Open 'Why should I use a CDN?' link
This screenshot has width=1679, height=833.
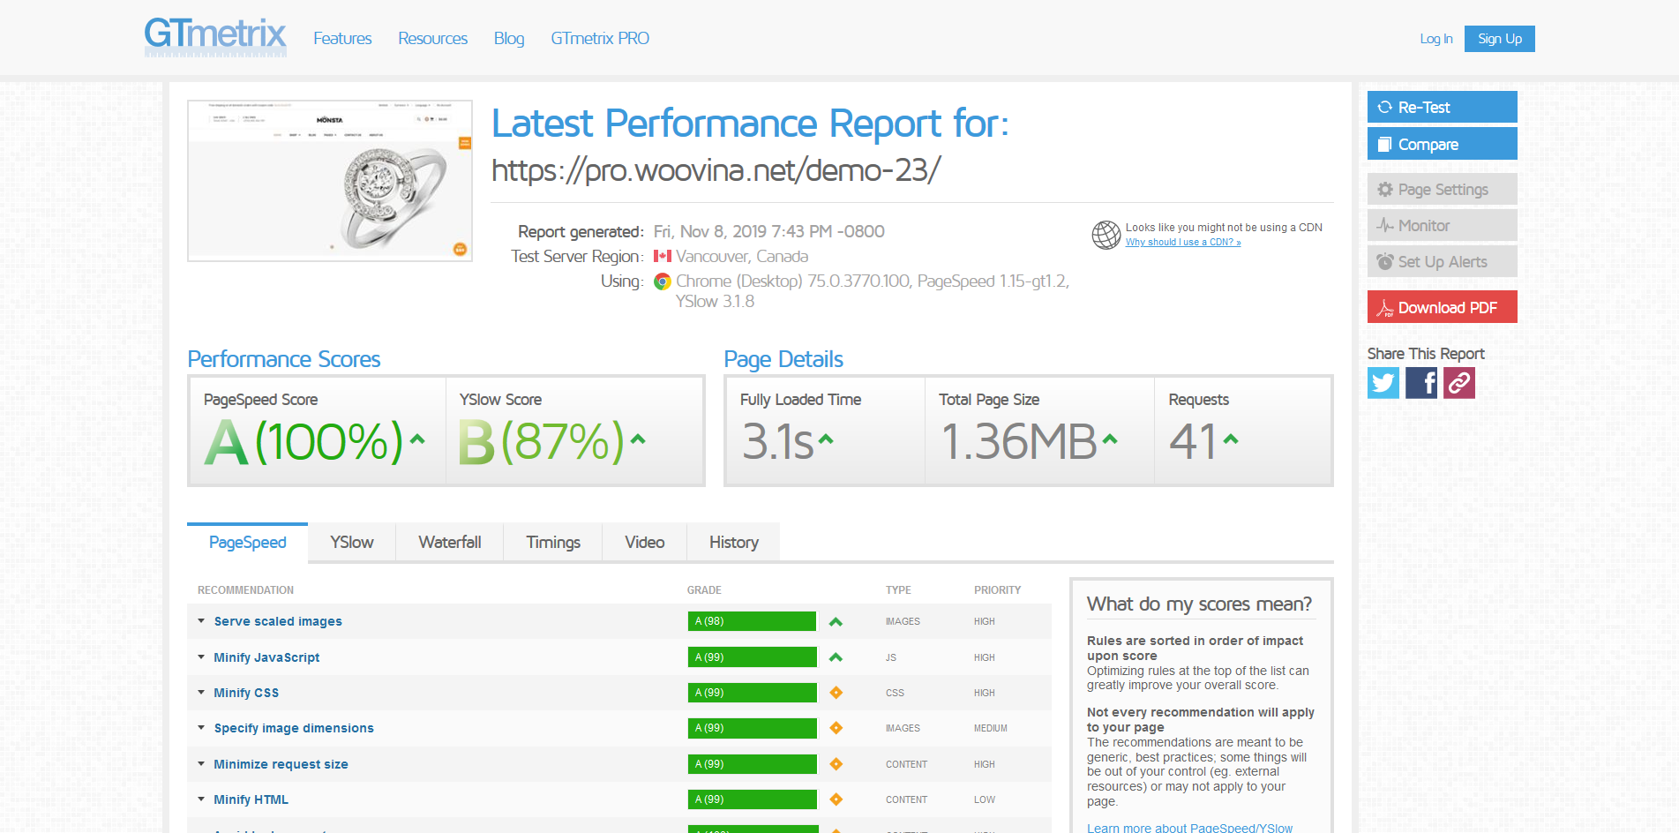1183,243
